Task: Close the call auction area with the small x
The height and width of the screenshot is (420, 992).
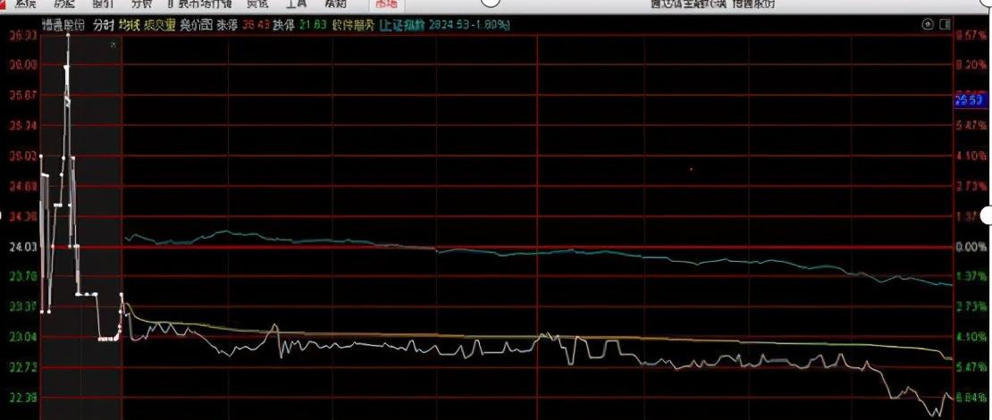Action: tap(113, 45)
